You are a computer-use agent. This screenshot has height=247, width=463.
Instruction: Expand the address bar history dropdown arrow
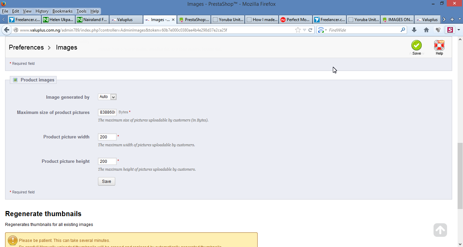(304, 30)
